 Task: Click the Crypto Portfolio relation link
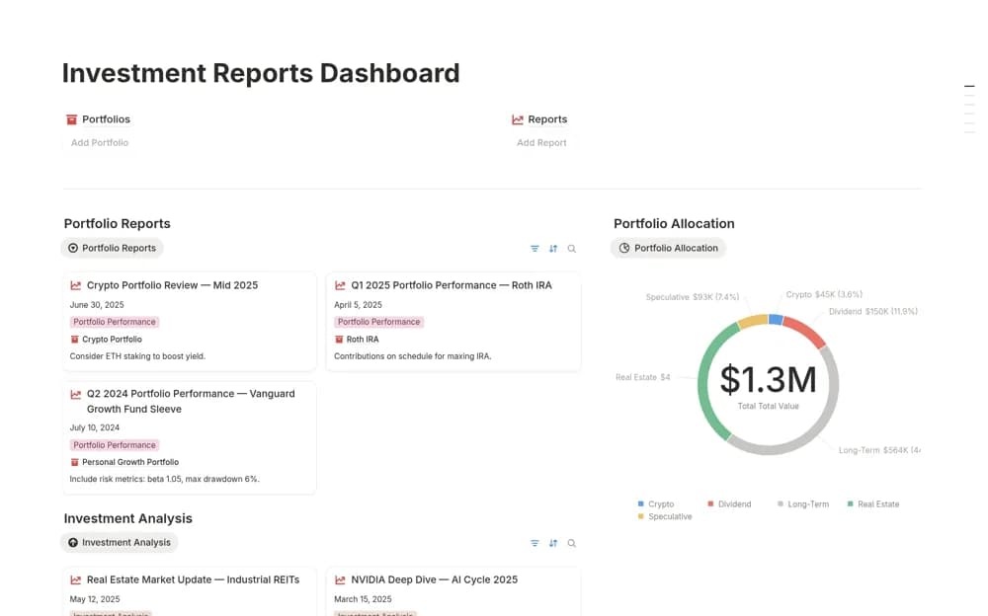pyautogui.click(x=112, y=340)
